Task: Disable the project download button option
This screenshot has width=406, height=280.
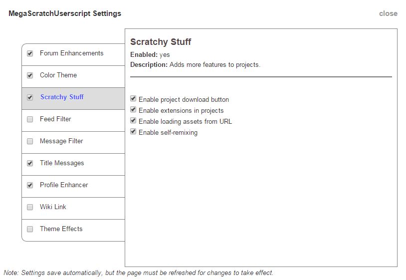Action: tap(133, 99)
